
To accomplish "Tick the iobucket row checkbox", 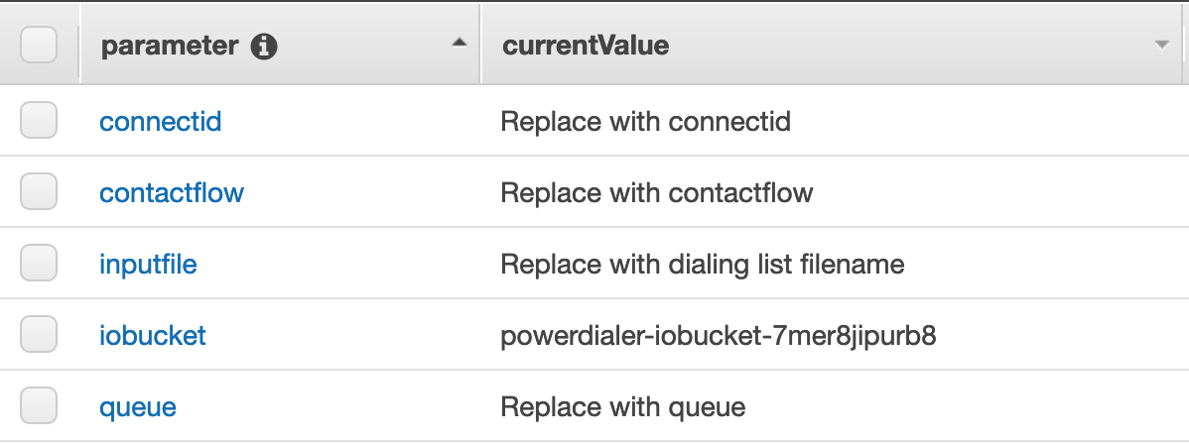I will tap(39, 334).
